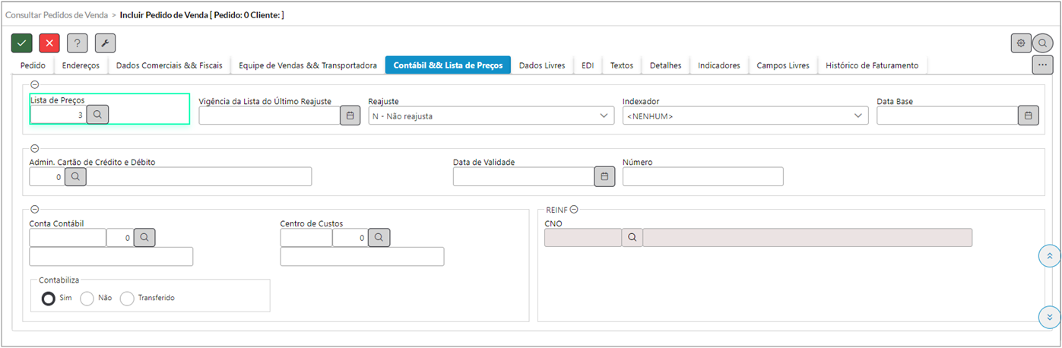Open calendar for Data Base field
The image size is (1062, 348).
point(1028,115)
